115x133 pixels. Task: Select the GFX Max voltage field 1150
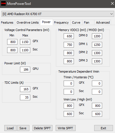coord(25,42)
